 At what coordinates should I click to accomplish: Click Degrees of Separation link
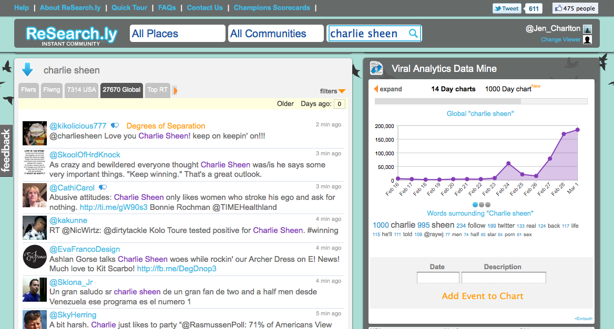166,126
